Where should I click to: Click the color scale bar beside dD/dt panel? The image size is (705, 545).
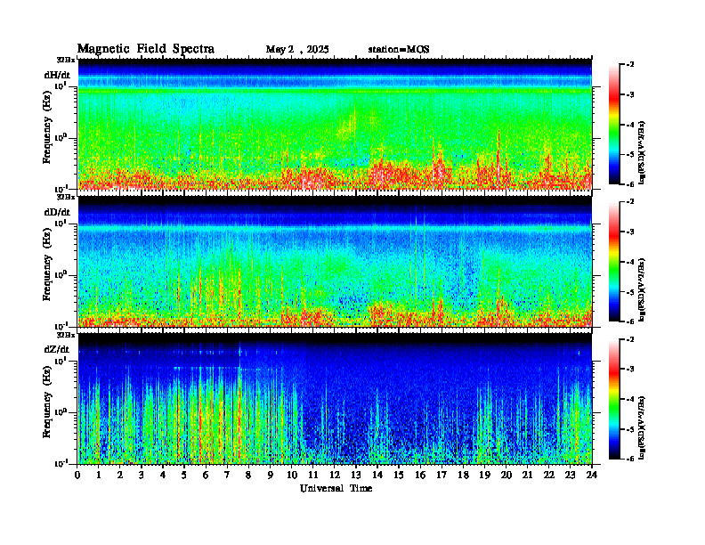(x=614, y=262)
